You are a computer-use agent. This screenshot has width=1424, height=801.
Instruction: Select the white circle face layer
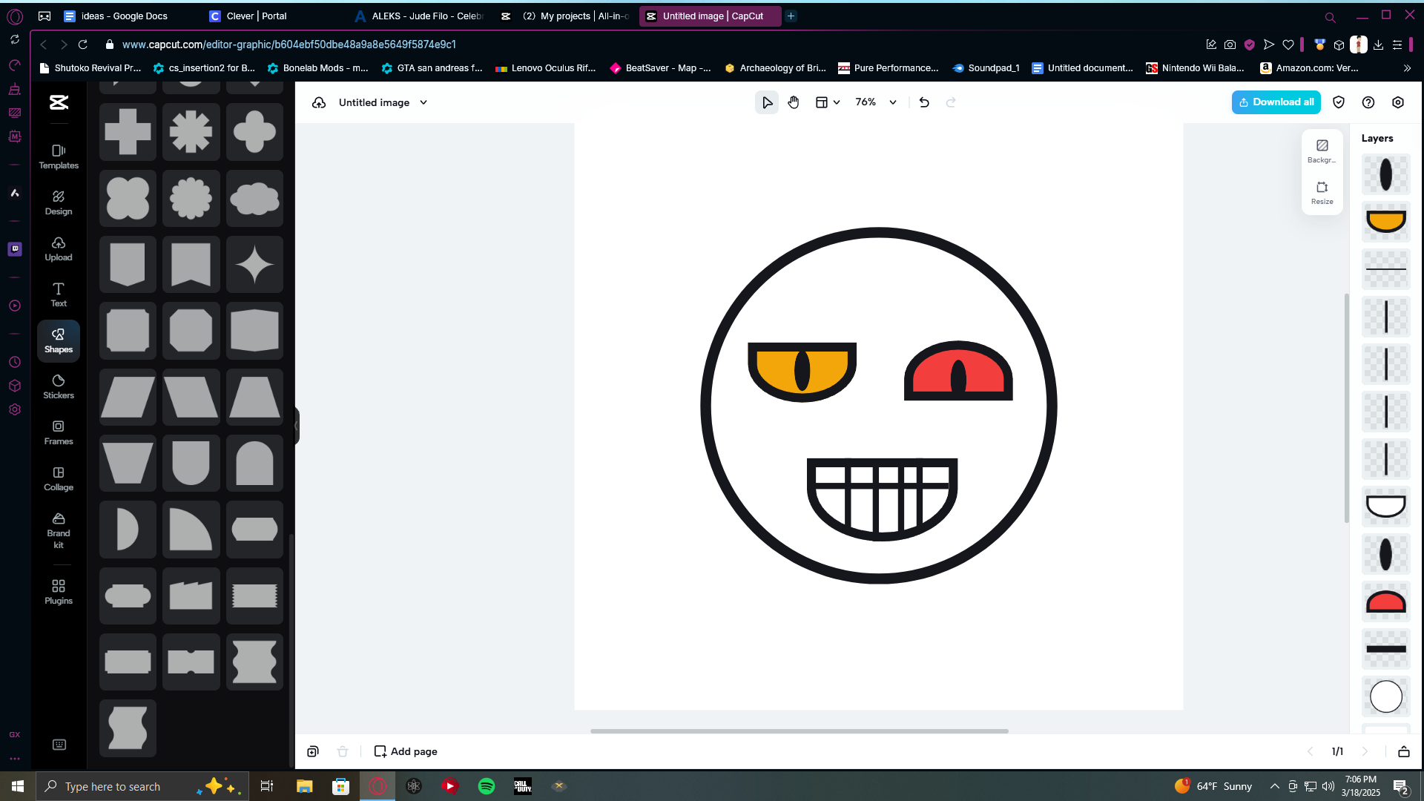1385,696
